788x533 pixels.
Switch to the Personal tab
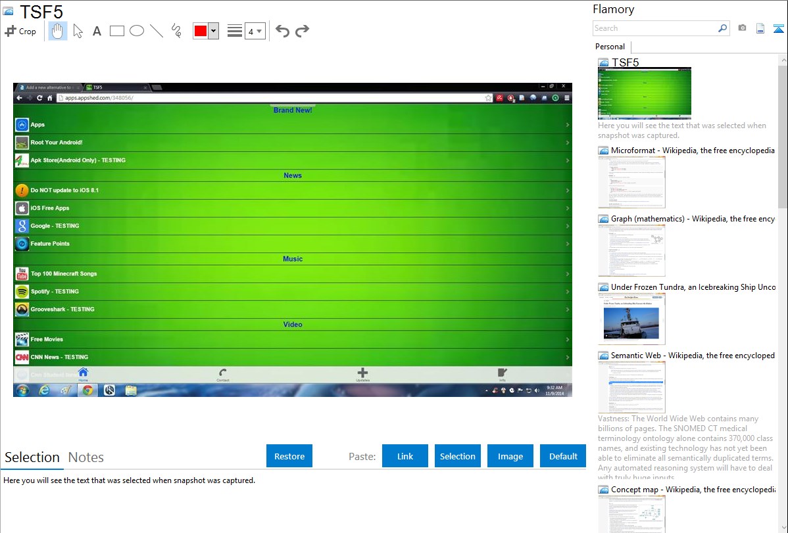tap(610, 47)
